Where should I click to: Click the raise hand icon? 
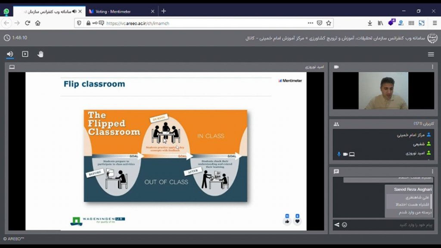click(x=40, y=54)
